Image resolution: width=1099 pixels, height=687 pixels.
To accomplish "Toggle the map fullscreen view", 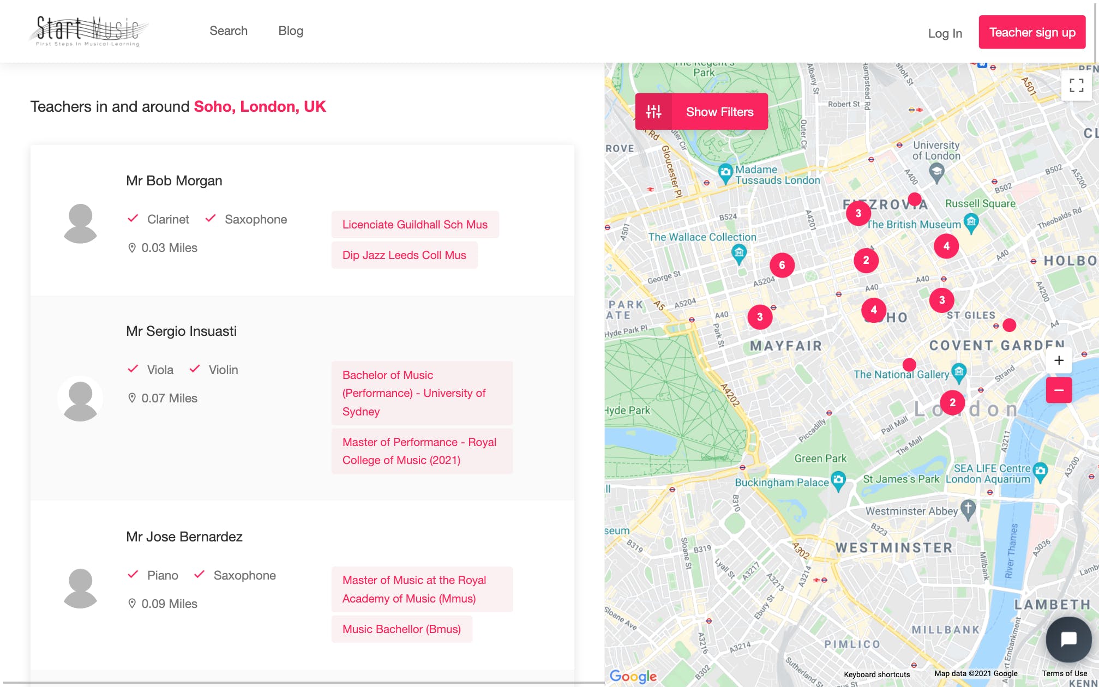I will (1076, 86).
